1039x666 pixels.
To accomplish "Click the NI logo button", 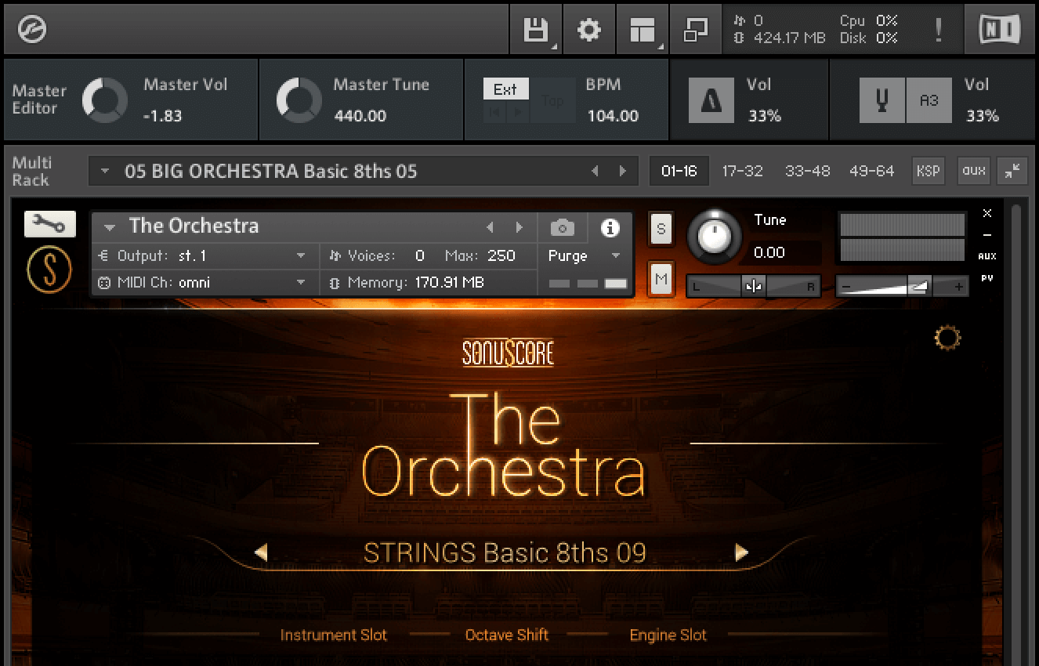I will 1000,30.
